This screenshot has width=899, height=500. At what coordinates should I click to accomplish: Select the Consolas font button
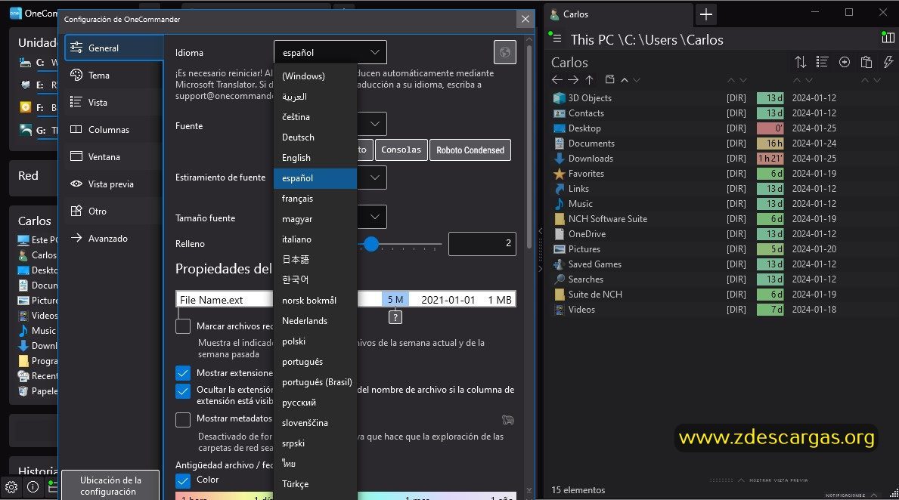point(401,150)
